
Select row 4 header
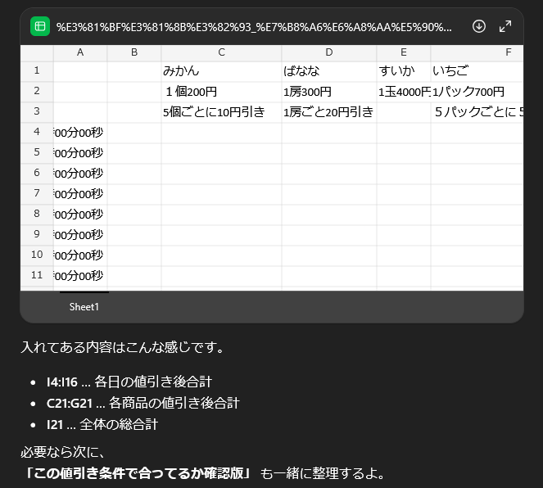tap(37, 133)
